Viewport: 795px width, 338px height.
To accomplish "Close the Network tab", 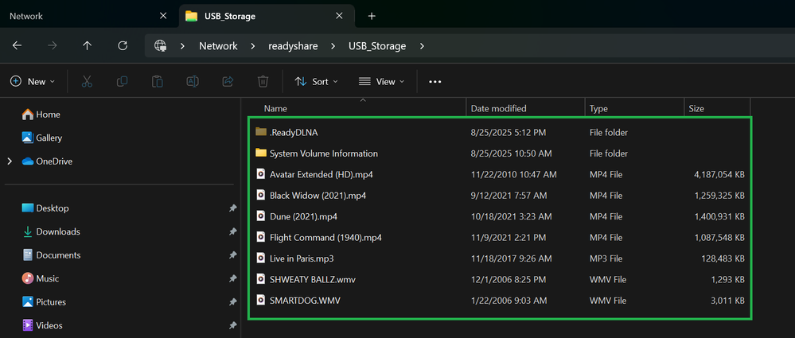I will click(163, 16).
